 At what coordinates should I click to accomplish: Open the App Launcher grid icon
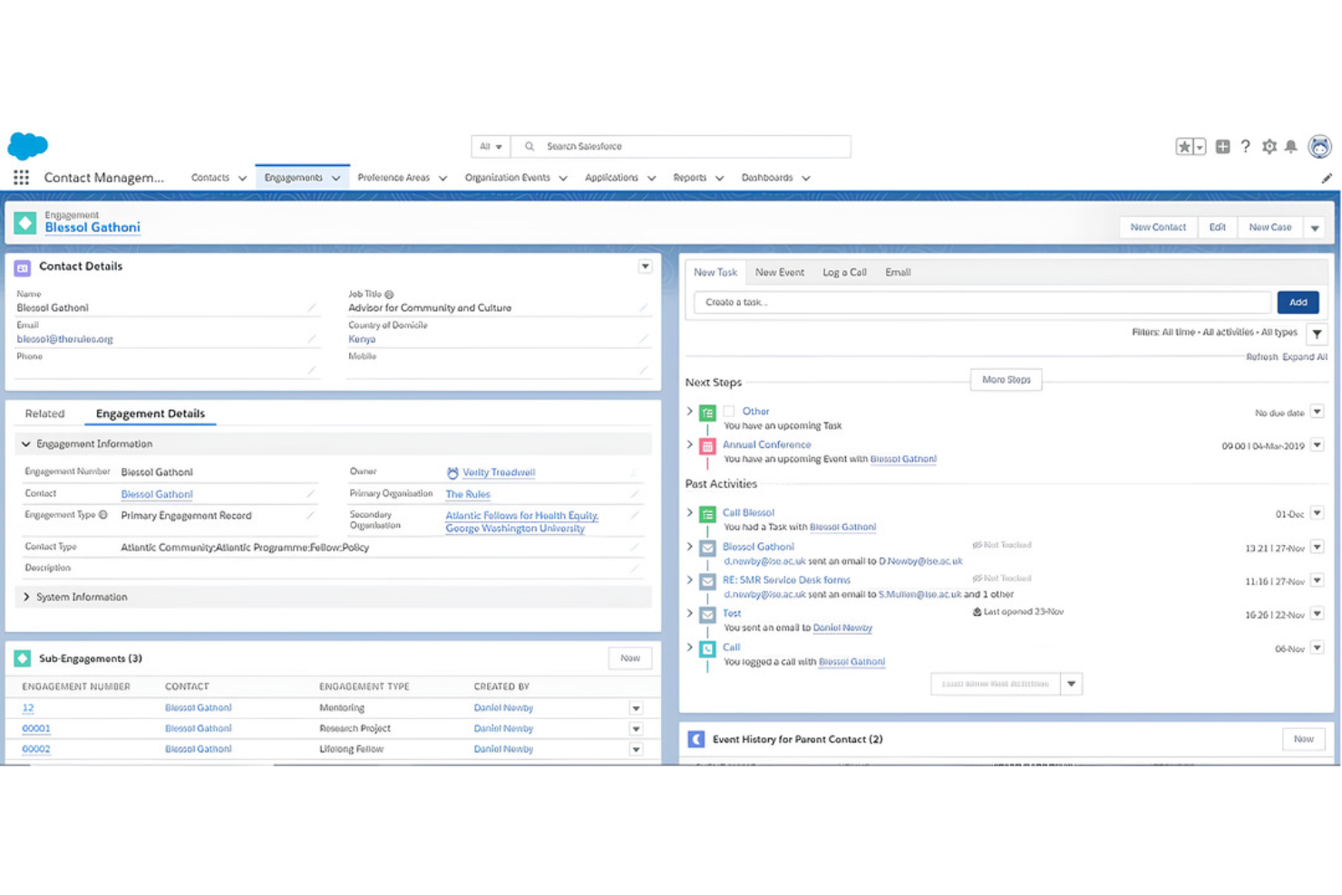pyautogui.click(x=21, y=177)
